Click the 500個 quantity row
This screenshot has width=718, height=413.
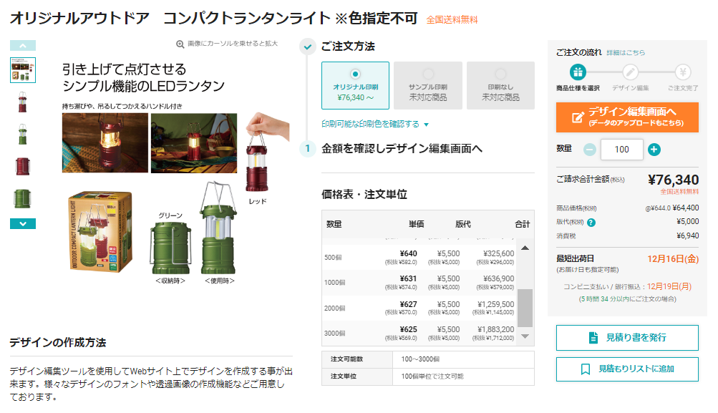tap(419, 258)
